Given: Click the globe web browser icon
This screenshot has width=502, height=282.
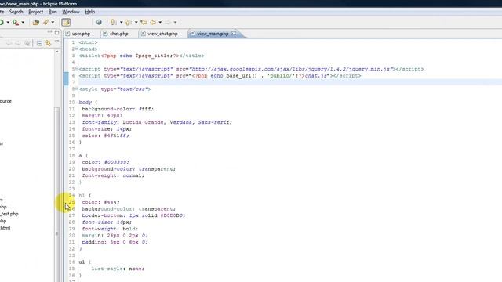Looking at the screenshot, I should [99, 23].
